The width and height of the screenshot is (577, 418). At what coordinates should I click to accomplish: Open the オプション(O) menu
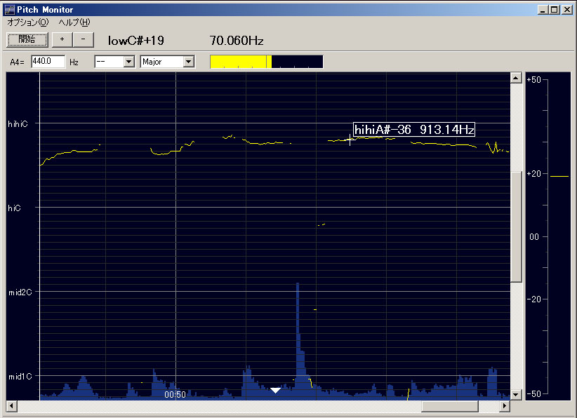28,22
